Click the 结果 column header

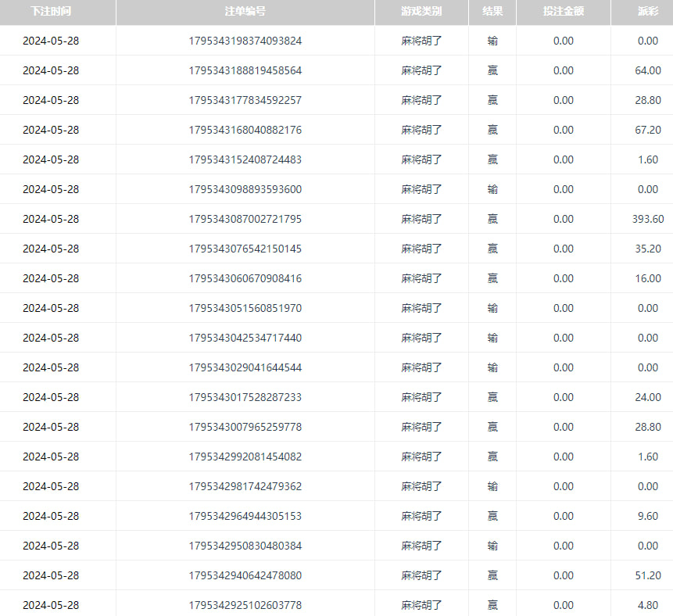[x=492, y=12]
